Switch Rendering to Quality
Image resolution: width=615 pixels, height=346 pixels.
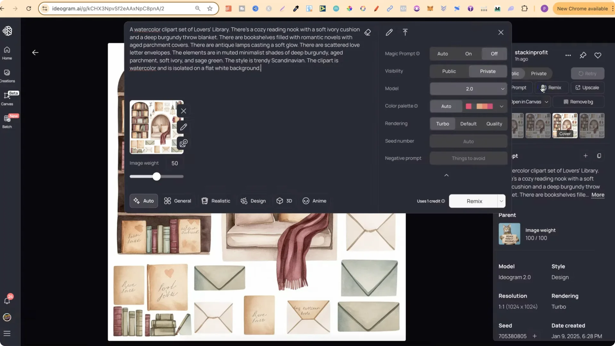pos(494,124)
